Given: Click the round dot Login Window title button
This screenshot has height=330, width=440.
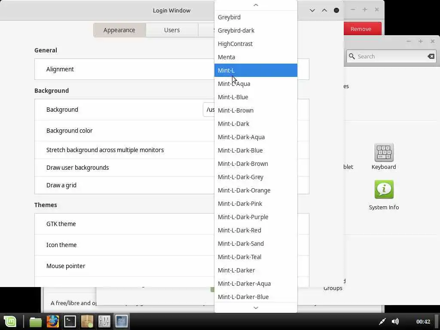Looking at the screenshot, I should coord(336,10).
